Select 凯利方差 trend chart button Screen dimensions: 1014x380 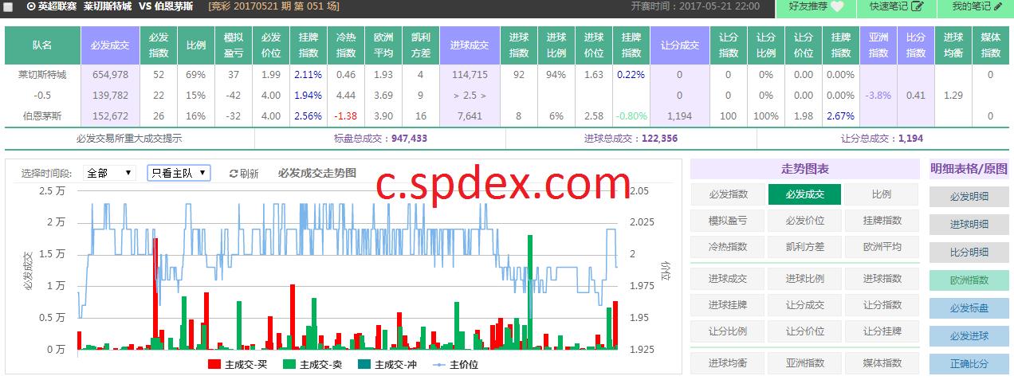coord(804,247)
